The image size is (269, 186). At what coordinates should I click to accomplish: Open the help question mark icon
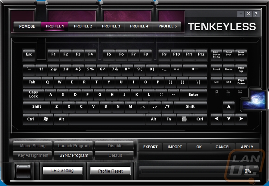[256, 14]
